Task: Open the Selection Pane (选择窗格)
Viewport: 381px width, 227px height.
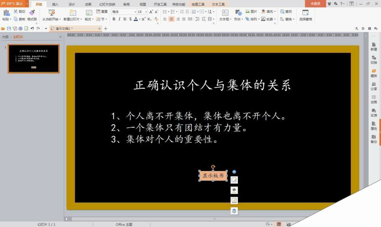Action: coord(306,15)
